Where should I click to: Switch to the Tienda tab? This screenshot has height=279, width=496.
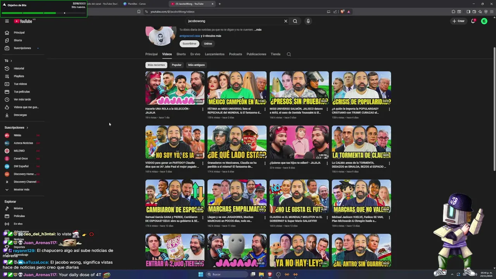pyautogui.click(x=276, y=54)
